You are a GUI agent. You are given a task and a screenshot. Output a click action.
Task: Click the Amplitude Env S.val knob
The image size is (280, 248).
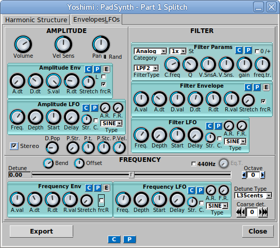[54, 81]
